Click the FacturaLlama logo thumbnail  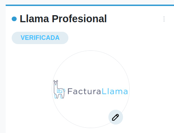coord(91,89)
